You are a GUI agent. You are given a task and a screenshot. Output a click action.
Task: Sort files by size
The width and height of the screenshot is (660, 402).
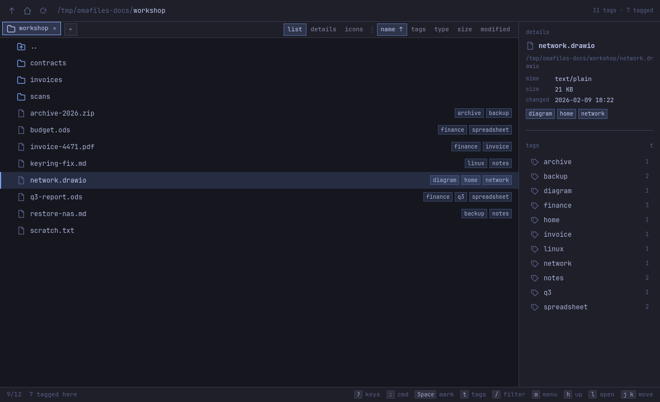[464, 30]
